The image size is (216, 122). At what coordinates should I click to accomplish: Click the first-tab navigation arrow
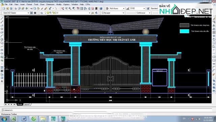(6, 104)
